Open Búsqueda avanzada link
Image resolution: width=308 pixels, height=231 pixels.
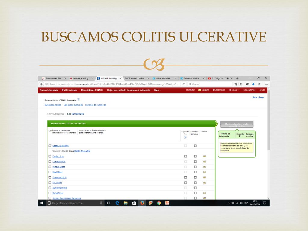(73, 105)
